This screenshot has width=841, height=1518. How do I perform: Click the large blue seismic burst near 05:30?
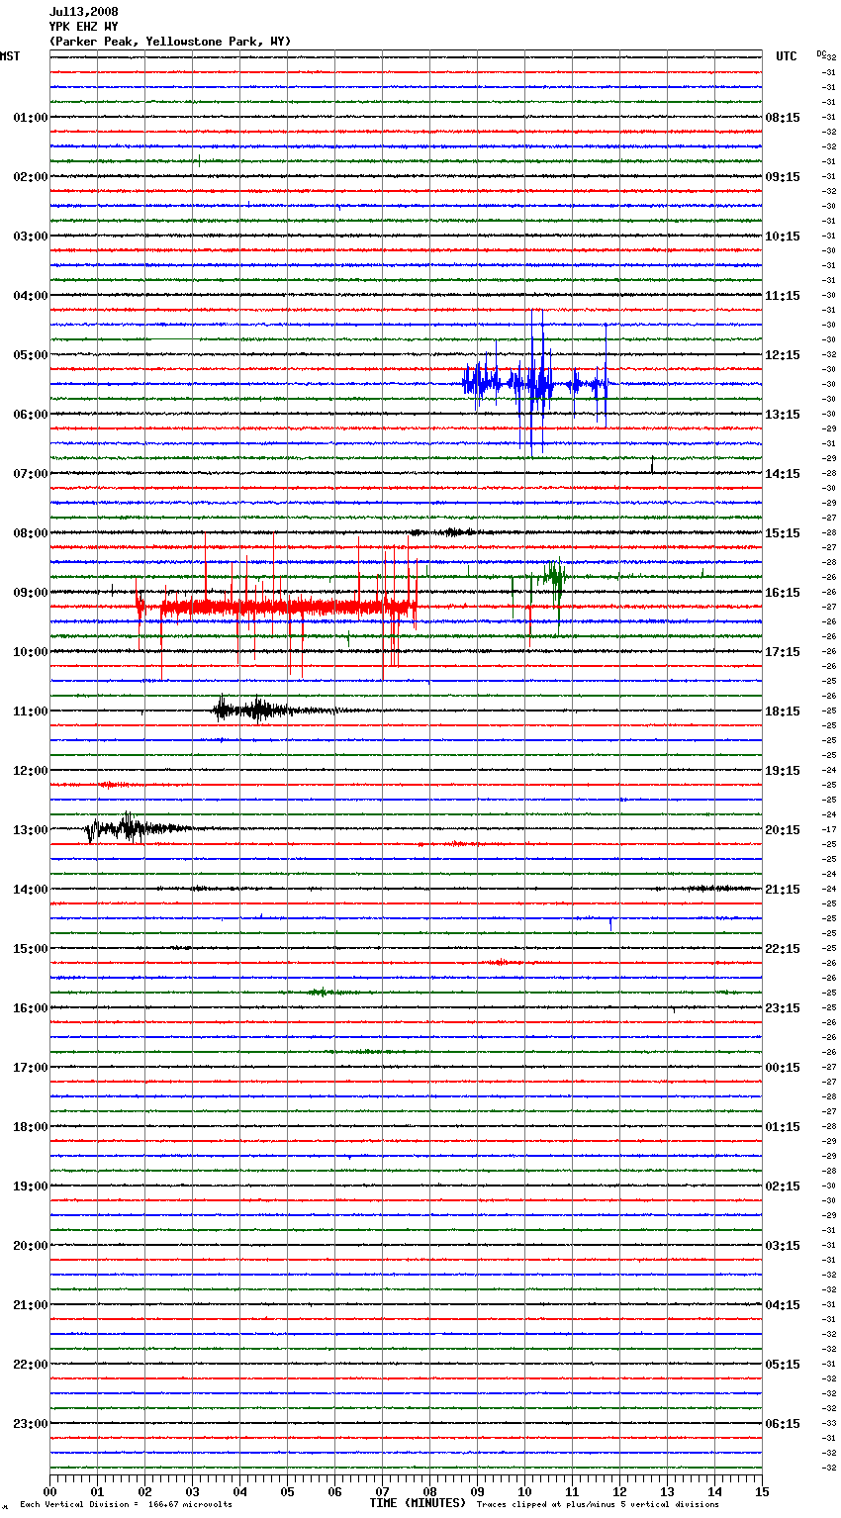534,381
